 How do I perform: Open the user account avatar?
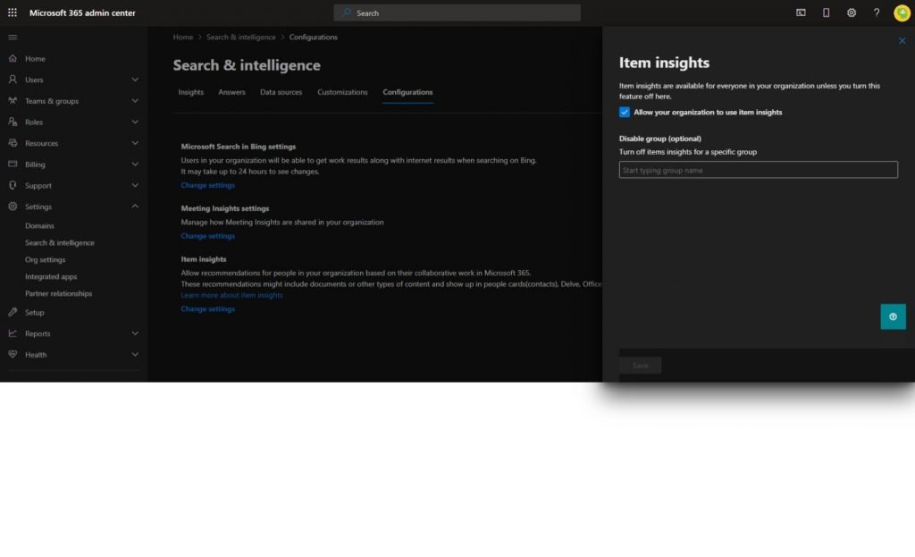(x=902, y=13)
